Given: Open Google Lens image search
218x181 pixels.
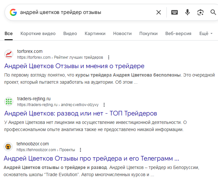Looking at the screenshot, I should click(200, 12).
